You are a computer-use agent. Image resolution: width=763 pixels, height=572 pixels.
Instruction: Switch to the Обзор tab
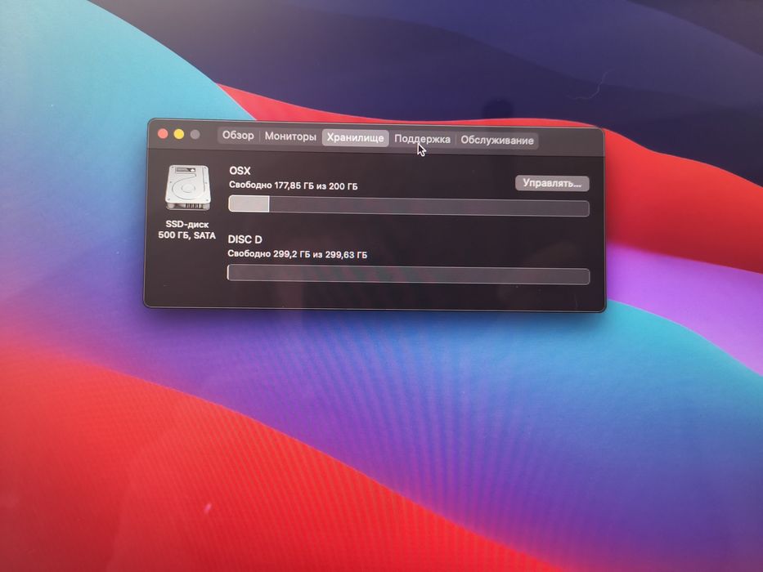point(238,135)
